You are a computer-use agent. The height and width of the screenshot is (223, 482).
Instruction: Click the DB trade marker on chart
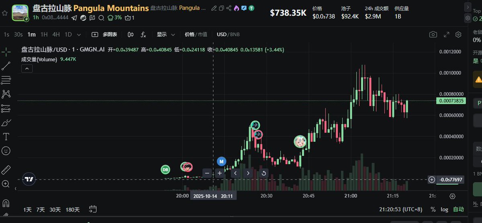point(165,170)
